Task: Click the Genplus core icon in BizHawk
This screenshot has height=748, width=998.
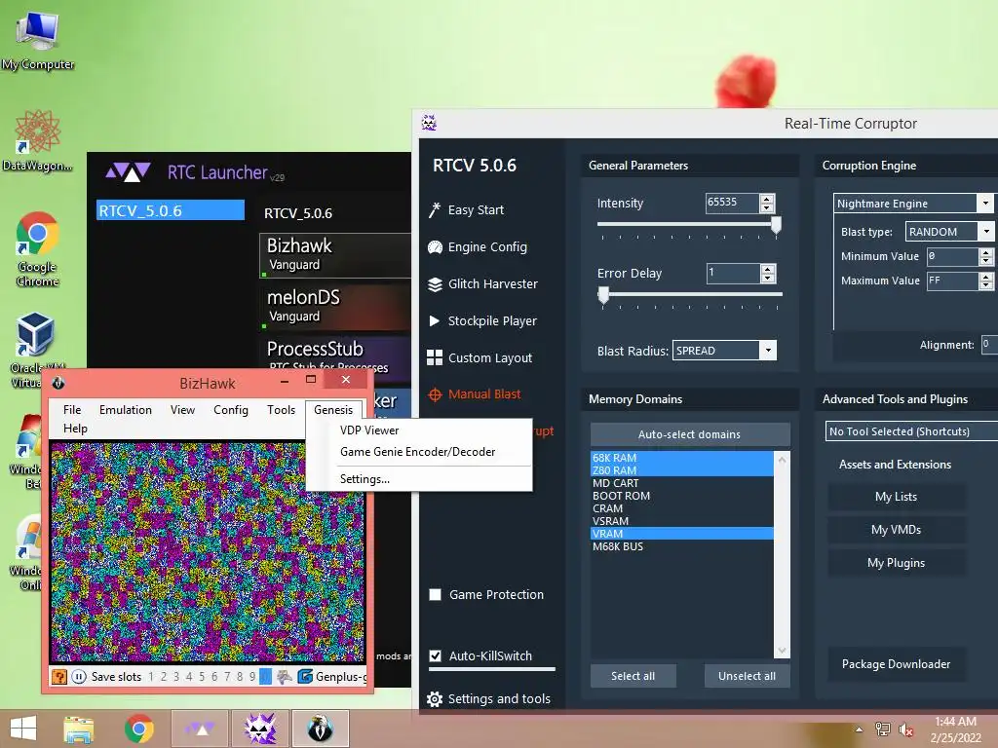Action: tap(305, 676)
